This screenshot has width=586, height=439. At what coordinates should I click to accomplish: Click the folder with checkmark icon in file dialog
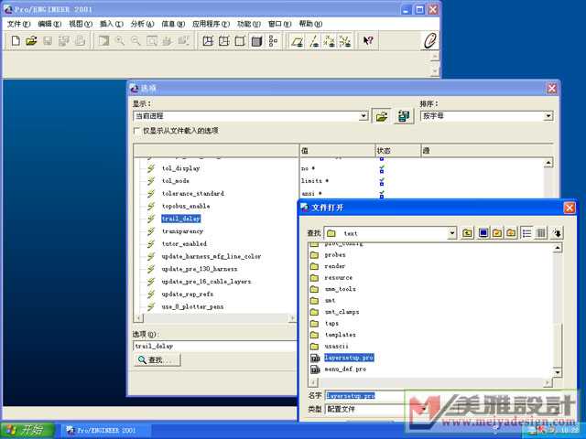tap(497, 233)
